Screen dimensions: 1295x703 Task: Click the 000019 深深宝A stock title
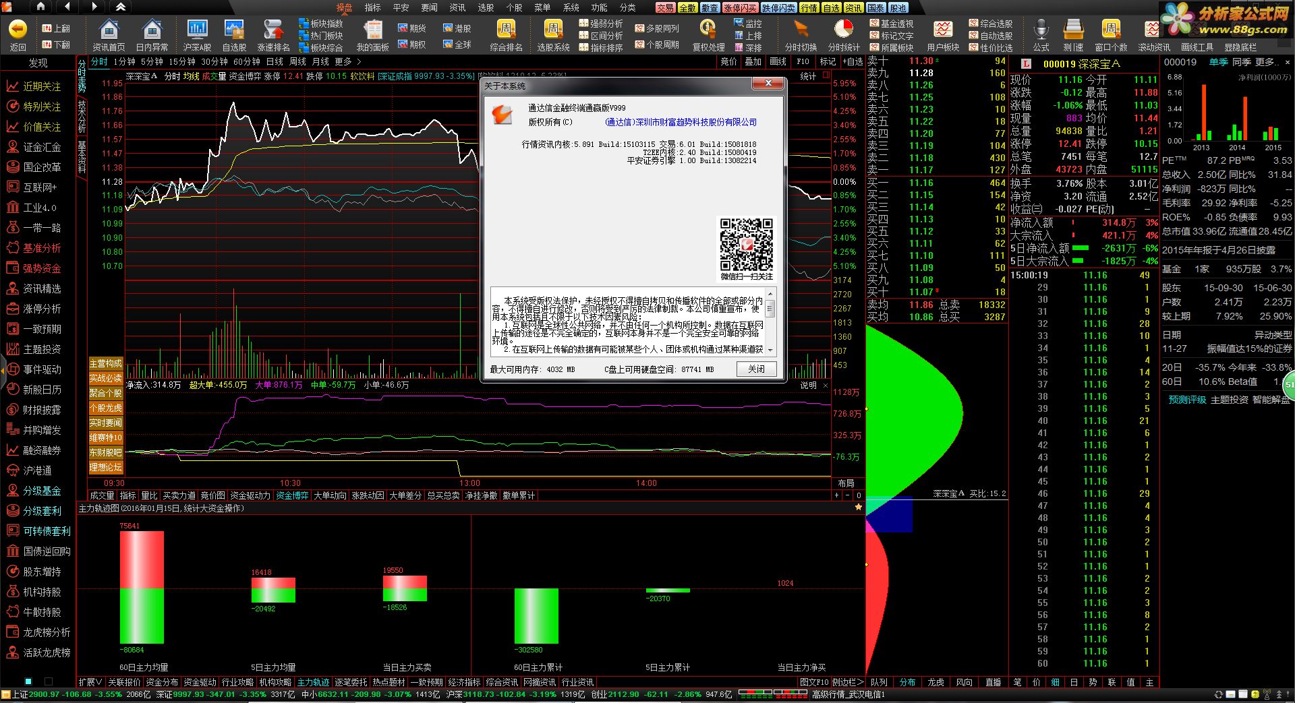click(1081, 63)
